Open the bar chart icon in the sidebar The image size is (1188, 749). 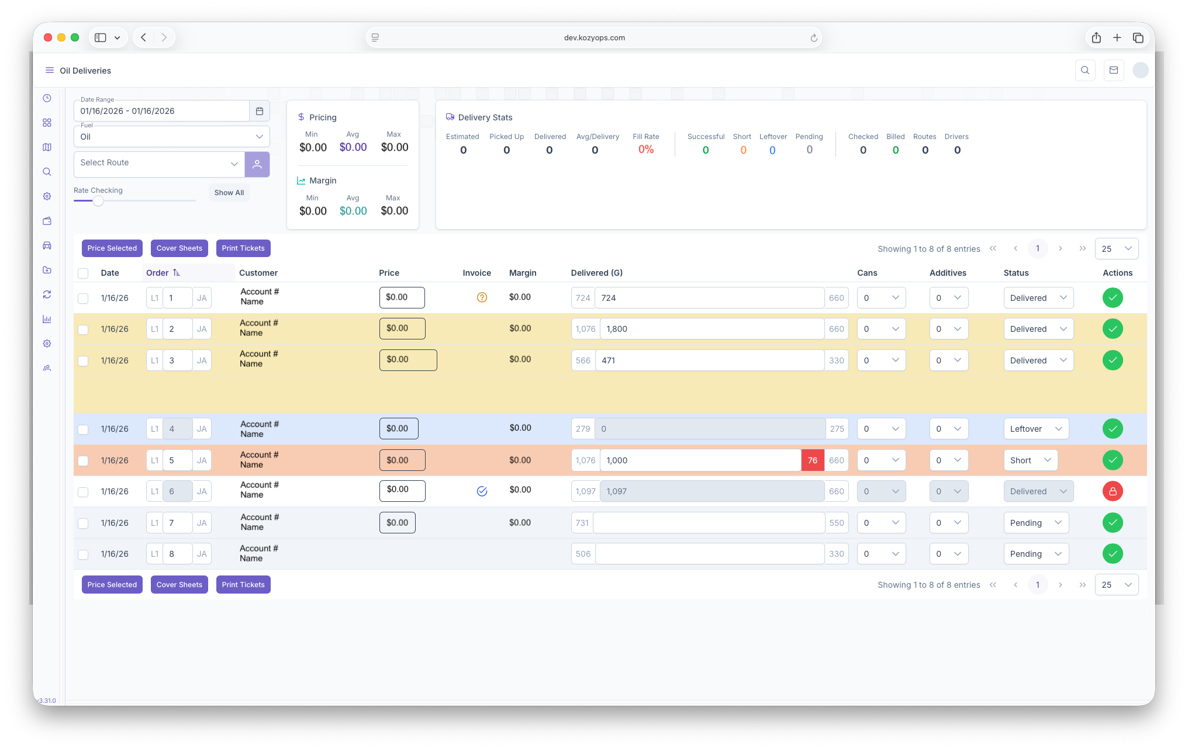47,319
